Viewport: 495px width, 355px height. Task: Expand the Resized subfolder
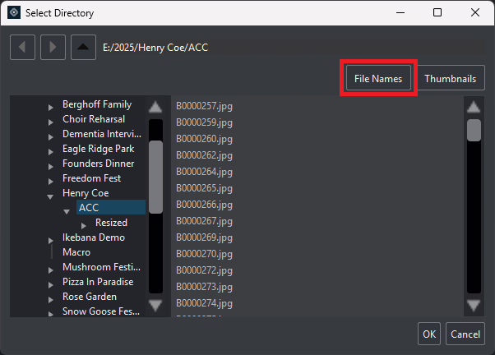83,226
